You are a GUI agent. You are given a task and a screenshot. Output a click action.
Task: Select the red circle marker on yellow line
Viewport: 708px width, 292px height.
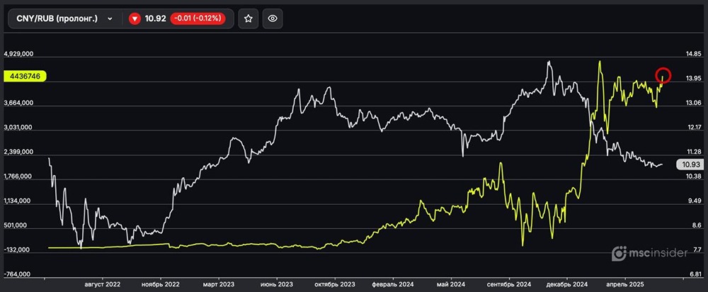tap(663, 74)
